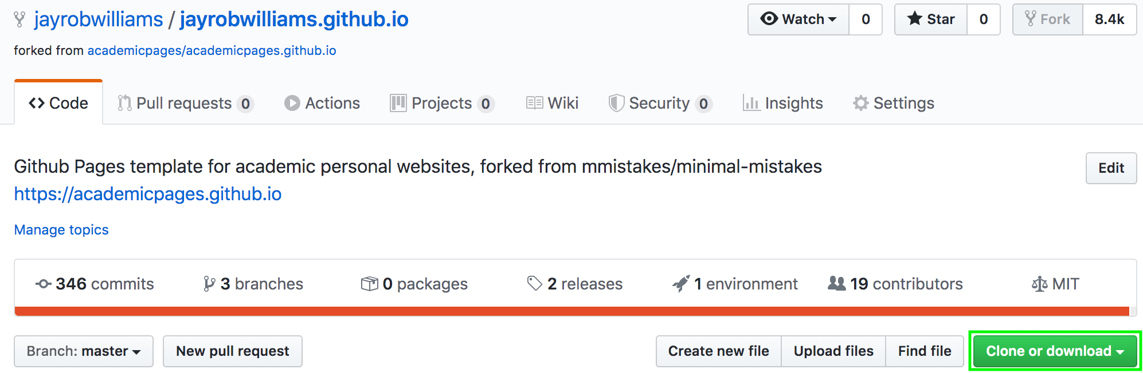Image resolution: width=1143 pixels, height=373 pixels.
Task: Click the Fork count 8.4k
Action: click(x=1109, y=19)
